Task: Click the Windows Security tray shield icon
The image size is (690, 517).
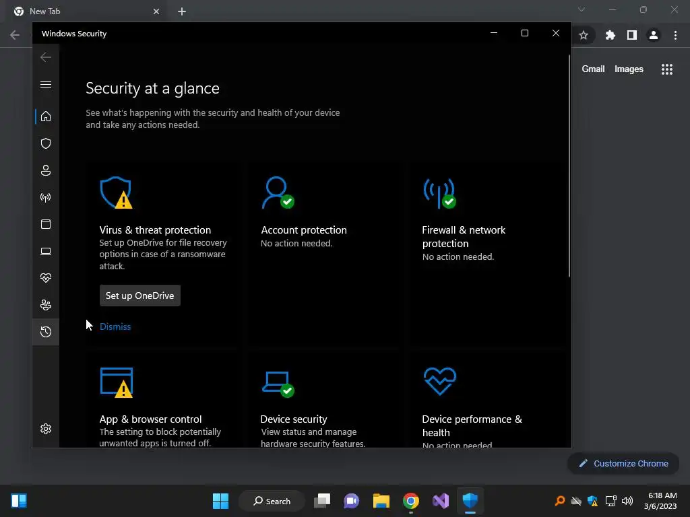Action: tap(593, 501)
